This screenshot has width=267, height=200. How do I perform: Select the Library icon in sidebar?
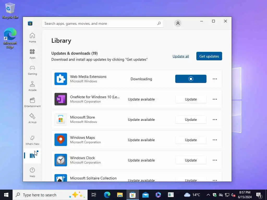pos(32,156)
